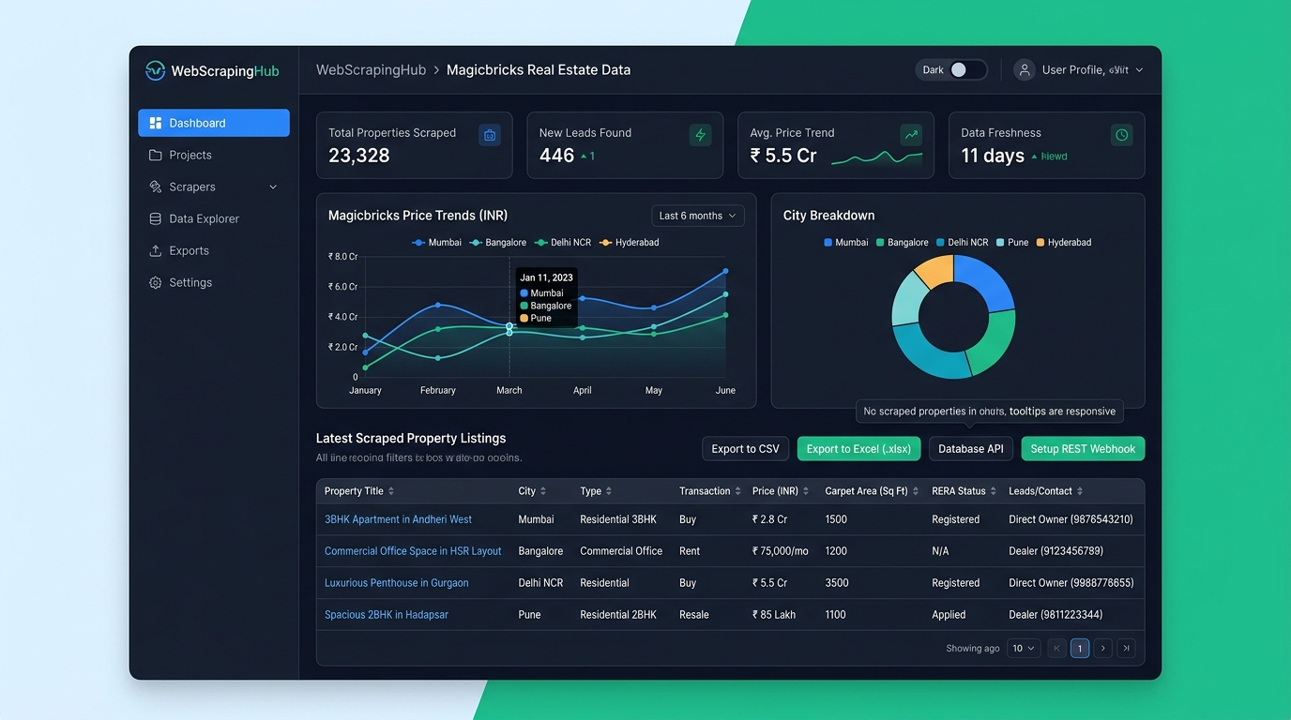Click the Exports upload icon
The width and height of the screenshot is (1291, 720).
(156, 250)
